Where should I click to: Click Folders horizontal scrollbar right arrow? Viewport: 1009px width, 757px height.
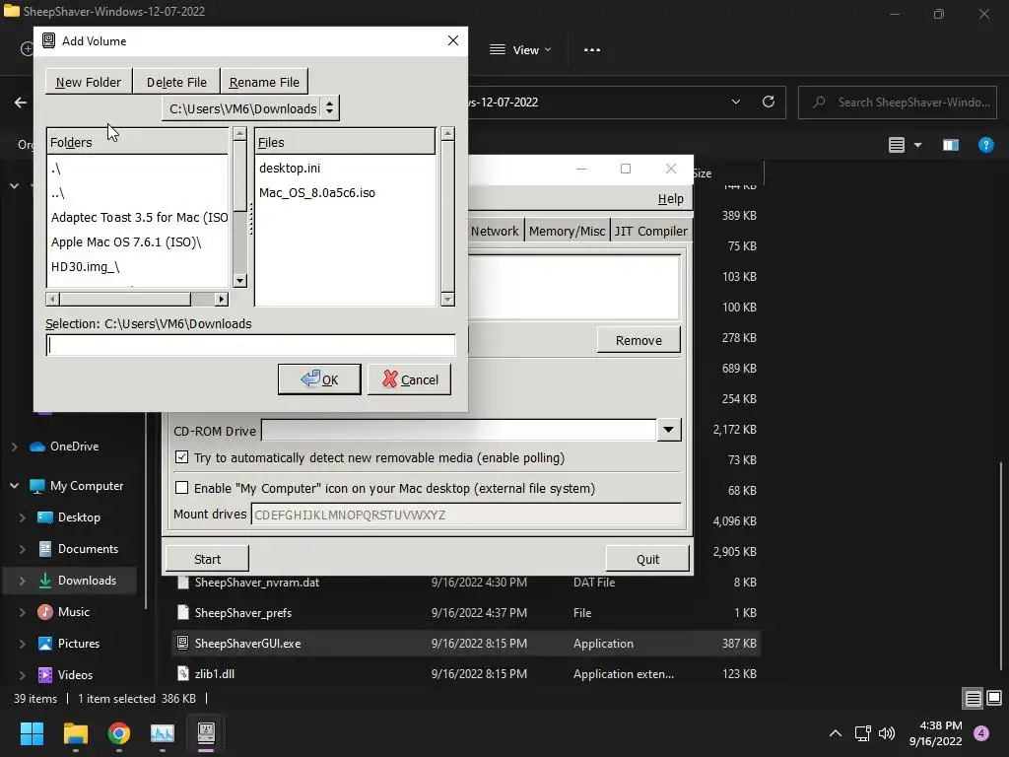click(x=222, y=300)
